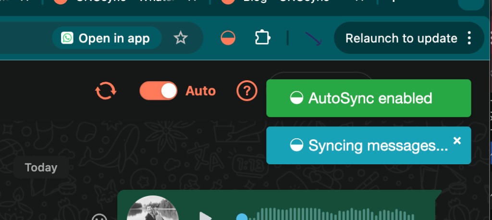The width and height of the screenshot is (492, 220).
Task: Open Chrome three-dot menu
Action: point(469,38)
